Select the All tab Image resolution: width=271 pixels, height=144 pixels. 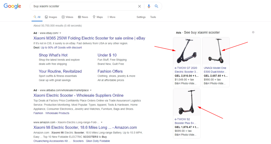click(x=37, y=17)
